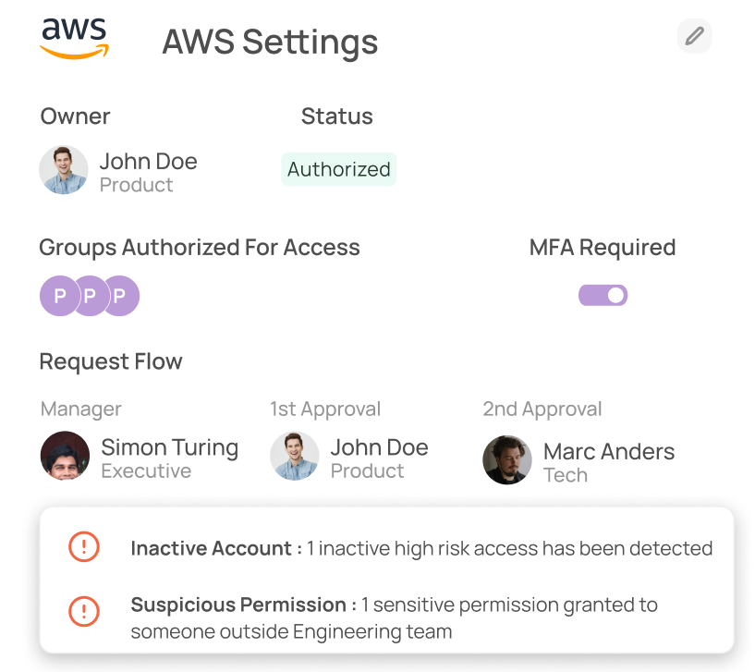Screen dimensions: 755x672
Task: Click John Doe's owner avatar
Action: (63, 170)
